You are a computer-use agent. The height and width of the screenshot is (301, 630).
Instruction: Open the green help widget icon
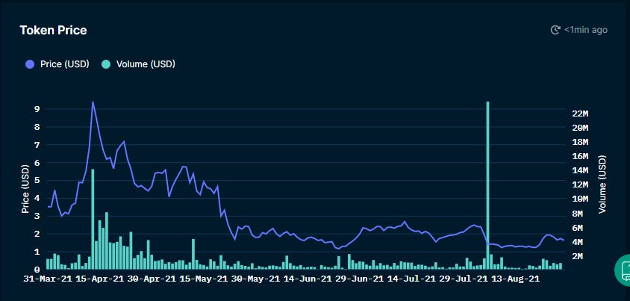[x=623, y=270]
